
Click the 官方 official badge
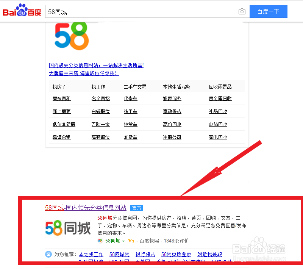137,208
